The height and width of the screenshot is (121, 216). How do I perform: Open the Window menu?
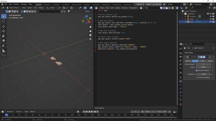pos(24,4)
